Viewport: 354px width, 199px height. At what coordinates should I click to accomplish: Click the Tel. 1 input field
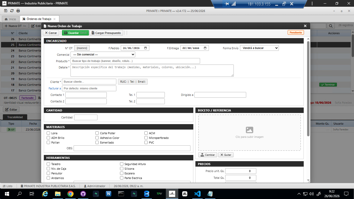(x=151, y=95)
